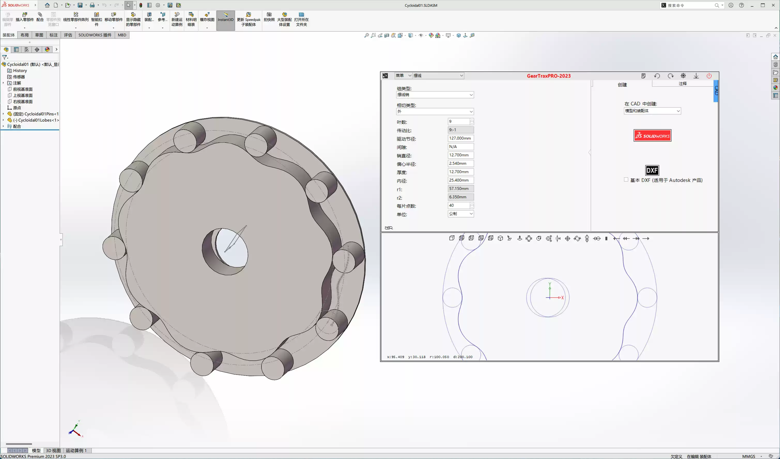
Task: Select the Instant3D tool in the ribbon
Action: [225, 19]
